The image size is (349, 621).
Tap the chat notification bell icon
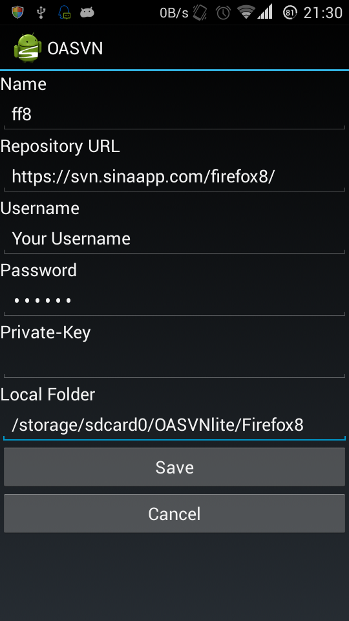65,12
